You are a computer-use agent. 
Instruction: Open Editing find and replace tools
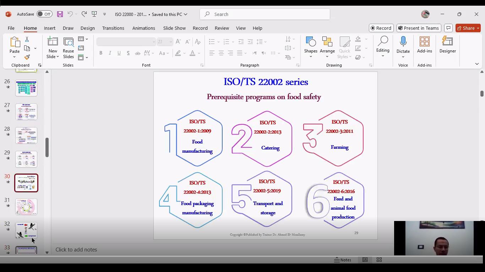(x=383, y=47)
